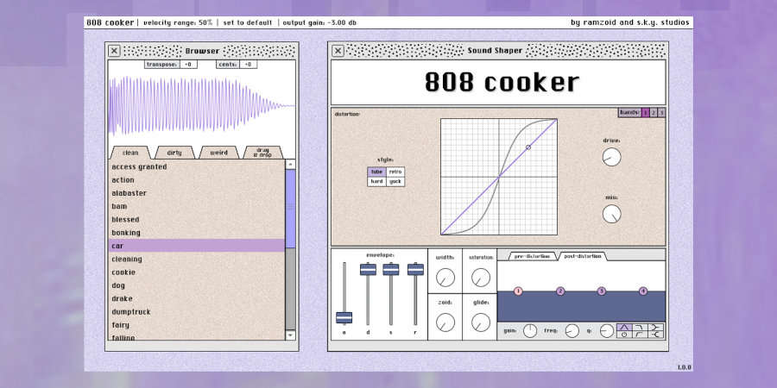Select the retro distortion style
777x388 pixels.
pos(395,172)
